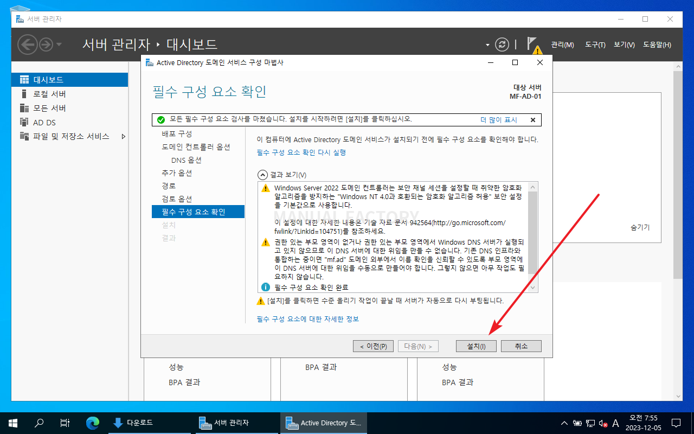The height and width of the screenshot is (434, 694).
Task: Click down arrow of results scrollbar
Action: click(x=533, y=288)
